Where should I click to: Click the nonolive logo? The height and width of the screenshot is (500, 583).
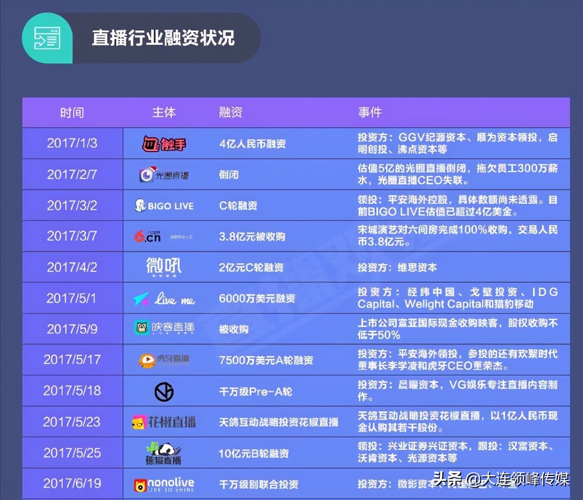pos(164,484)
